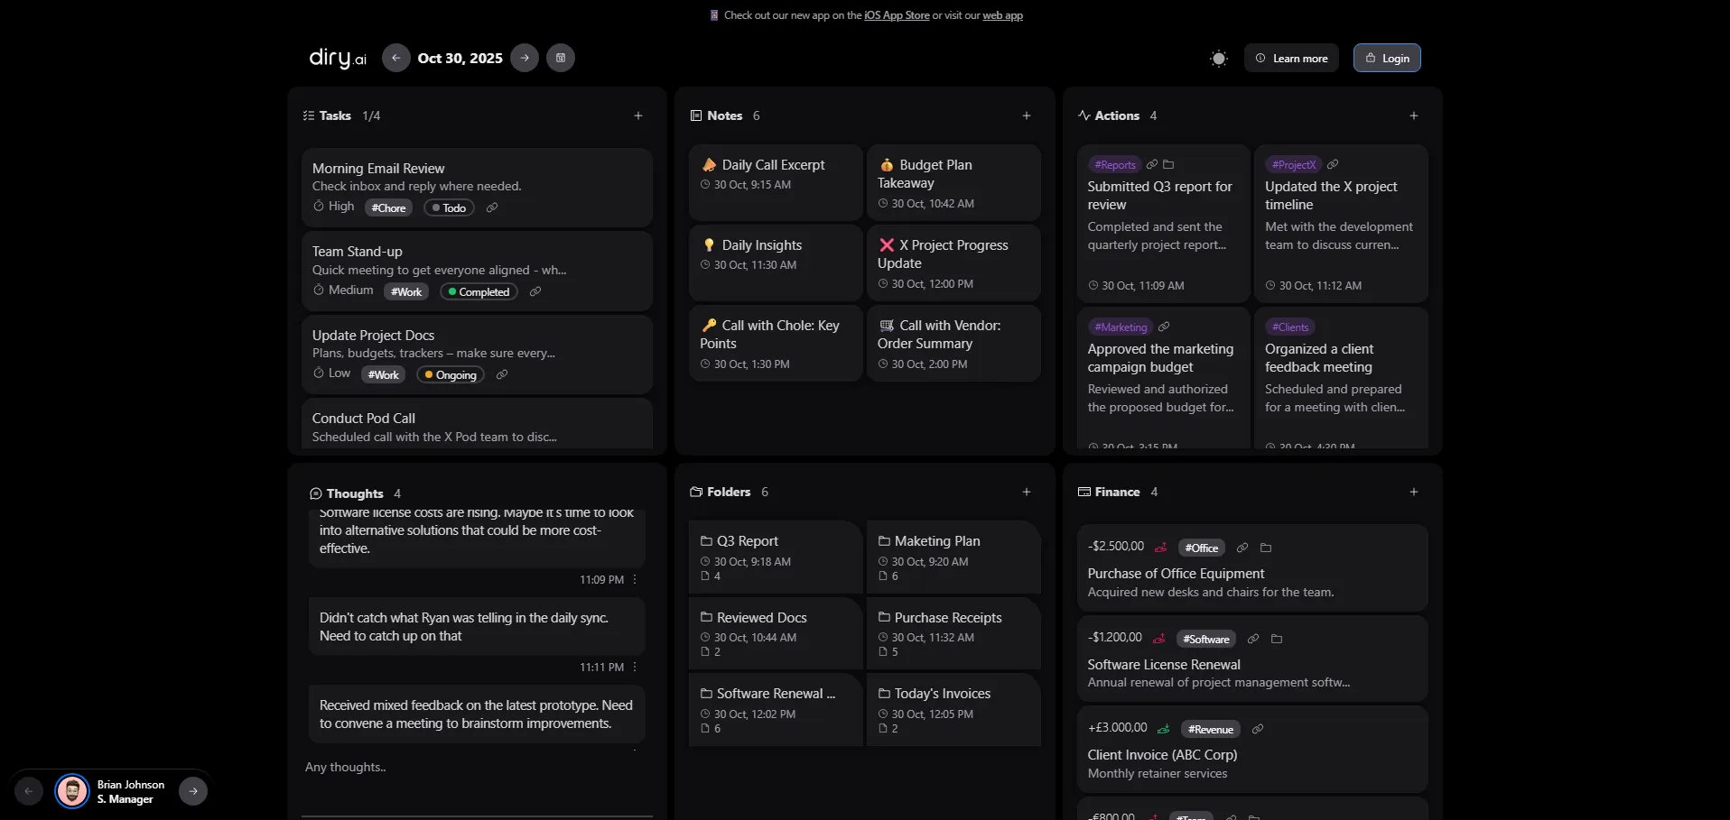Add a new finance entry plus icon
This screenshot has height=820, width=1730.
(x=1414, y=492)
